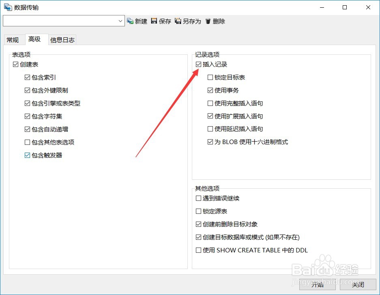
Task: Disable the 包含索引 checkbox
Action: [27, 77]
